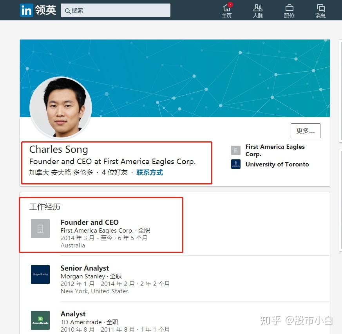The width and height of the screenshot is (342, 334).
Task: Click the University of Toronto link text
Action: [x=277, y=164]
